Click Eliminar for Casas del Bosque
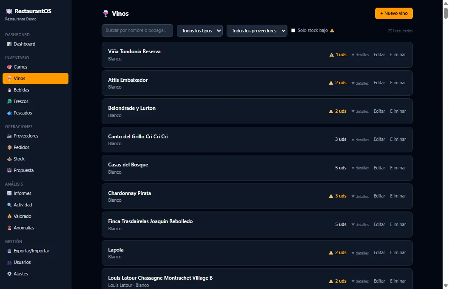This screenshot has height=289, width=449. pos(398,168)
